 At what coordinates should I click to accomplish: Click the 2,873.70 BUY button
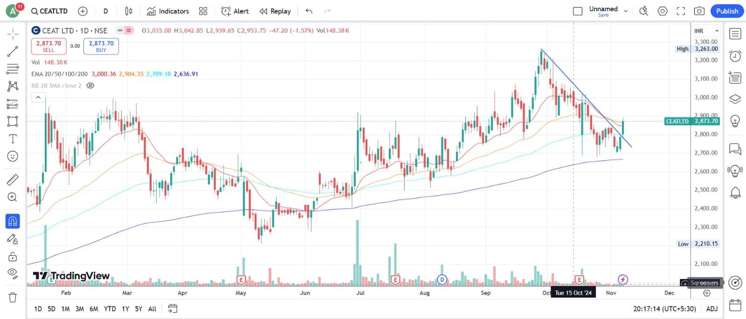[101, 46]
